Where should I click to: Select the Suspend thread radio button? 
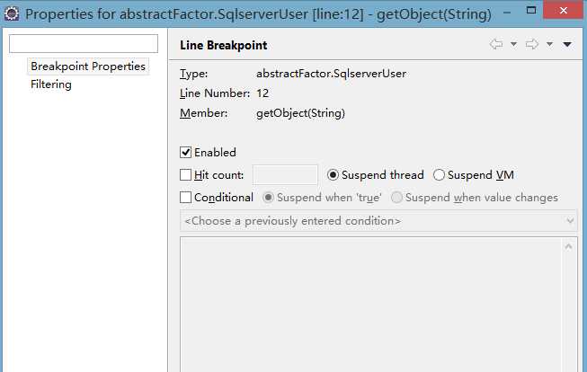pos(333,175)
